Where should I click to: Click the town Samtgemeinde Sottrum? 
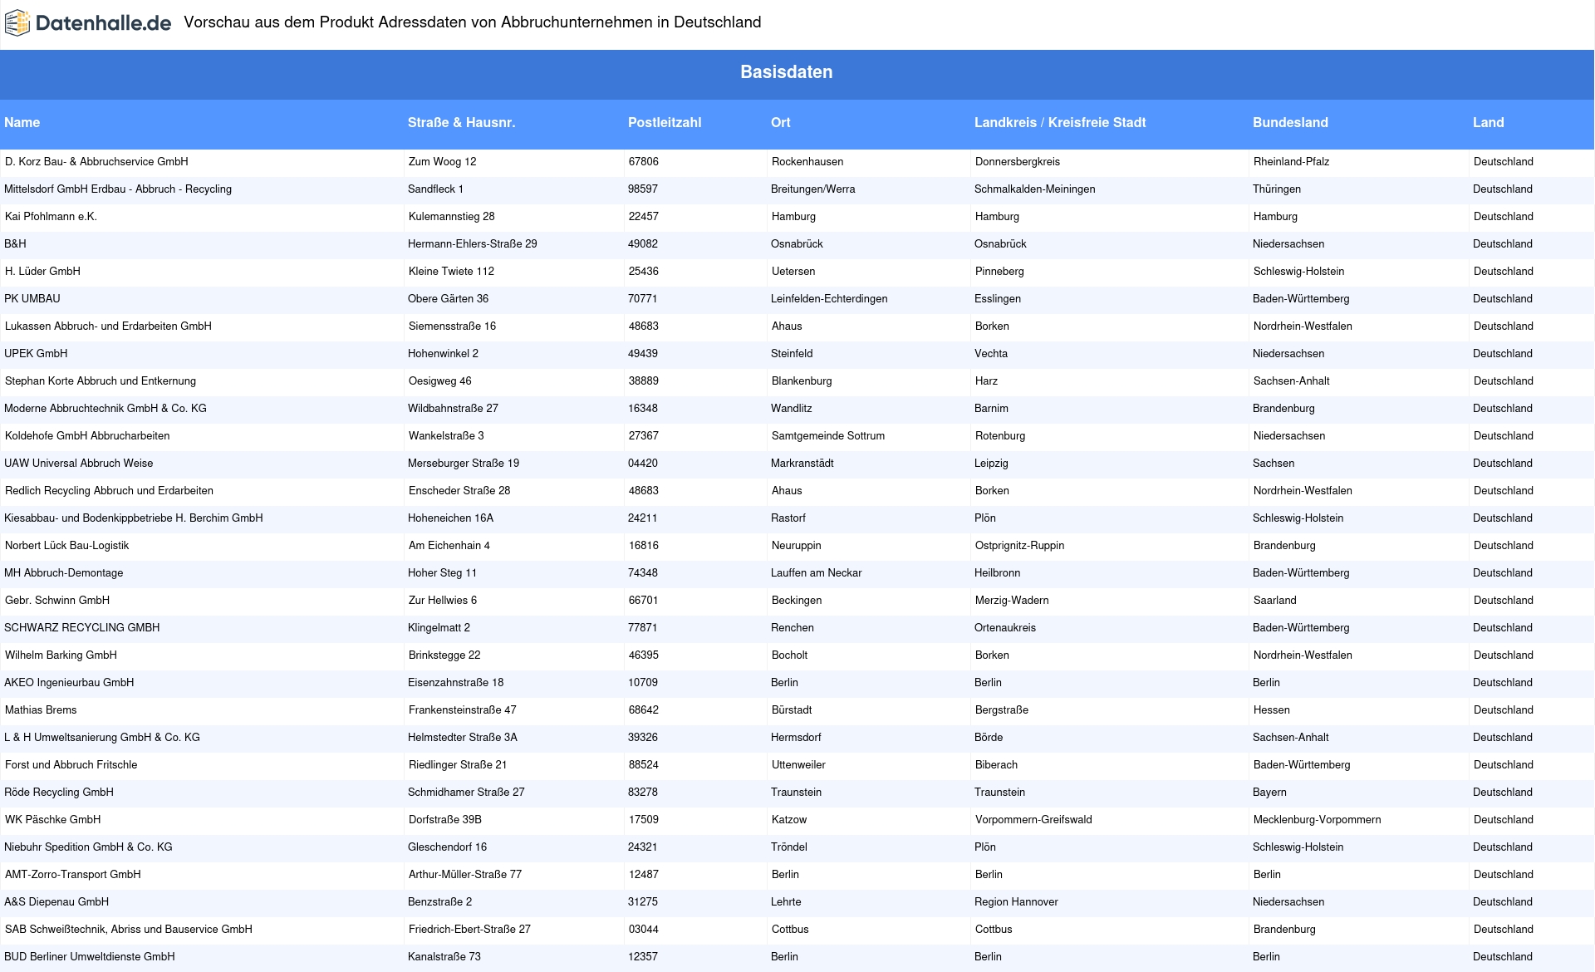pyautogui.click(x=828, y=436)
